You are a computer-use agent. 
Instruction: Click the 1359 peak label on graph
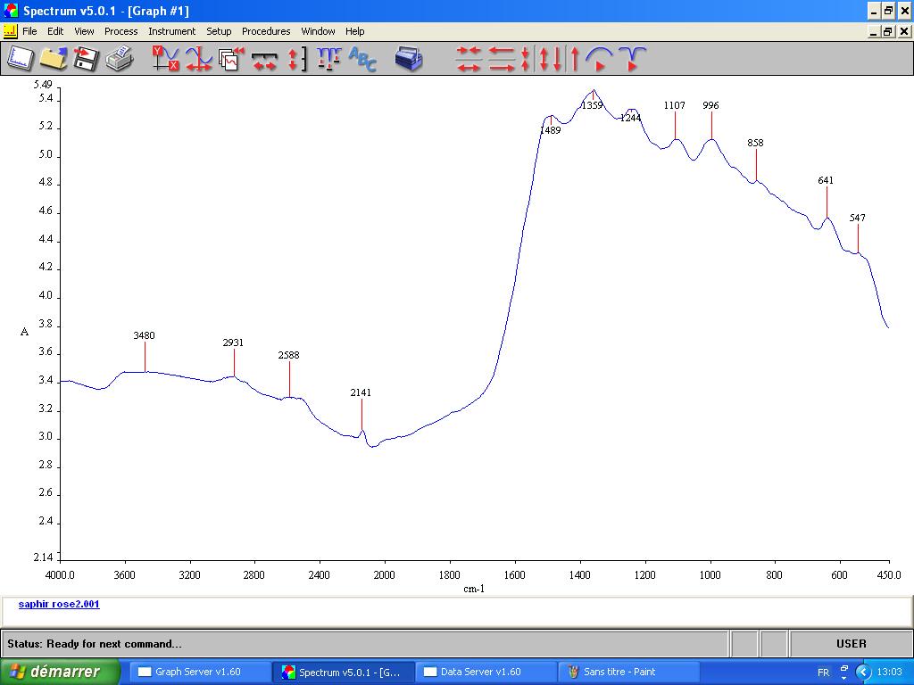coord(592,105)
